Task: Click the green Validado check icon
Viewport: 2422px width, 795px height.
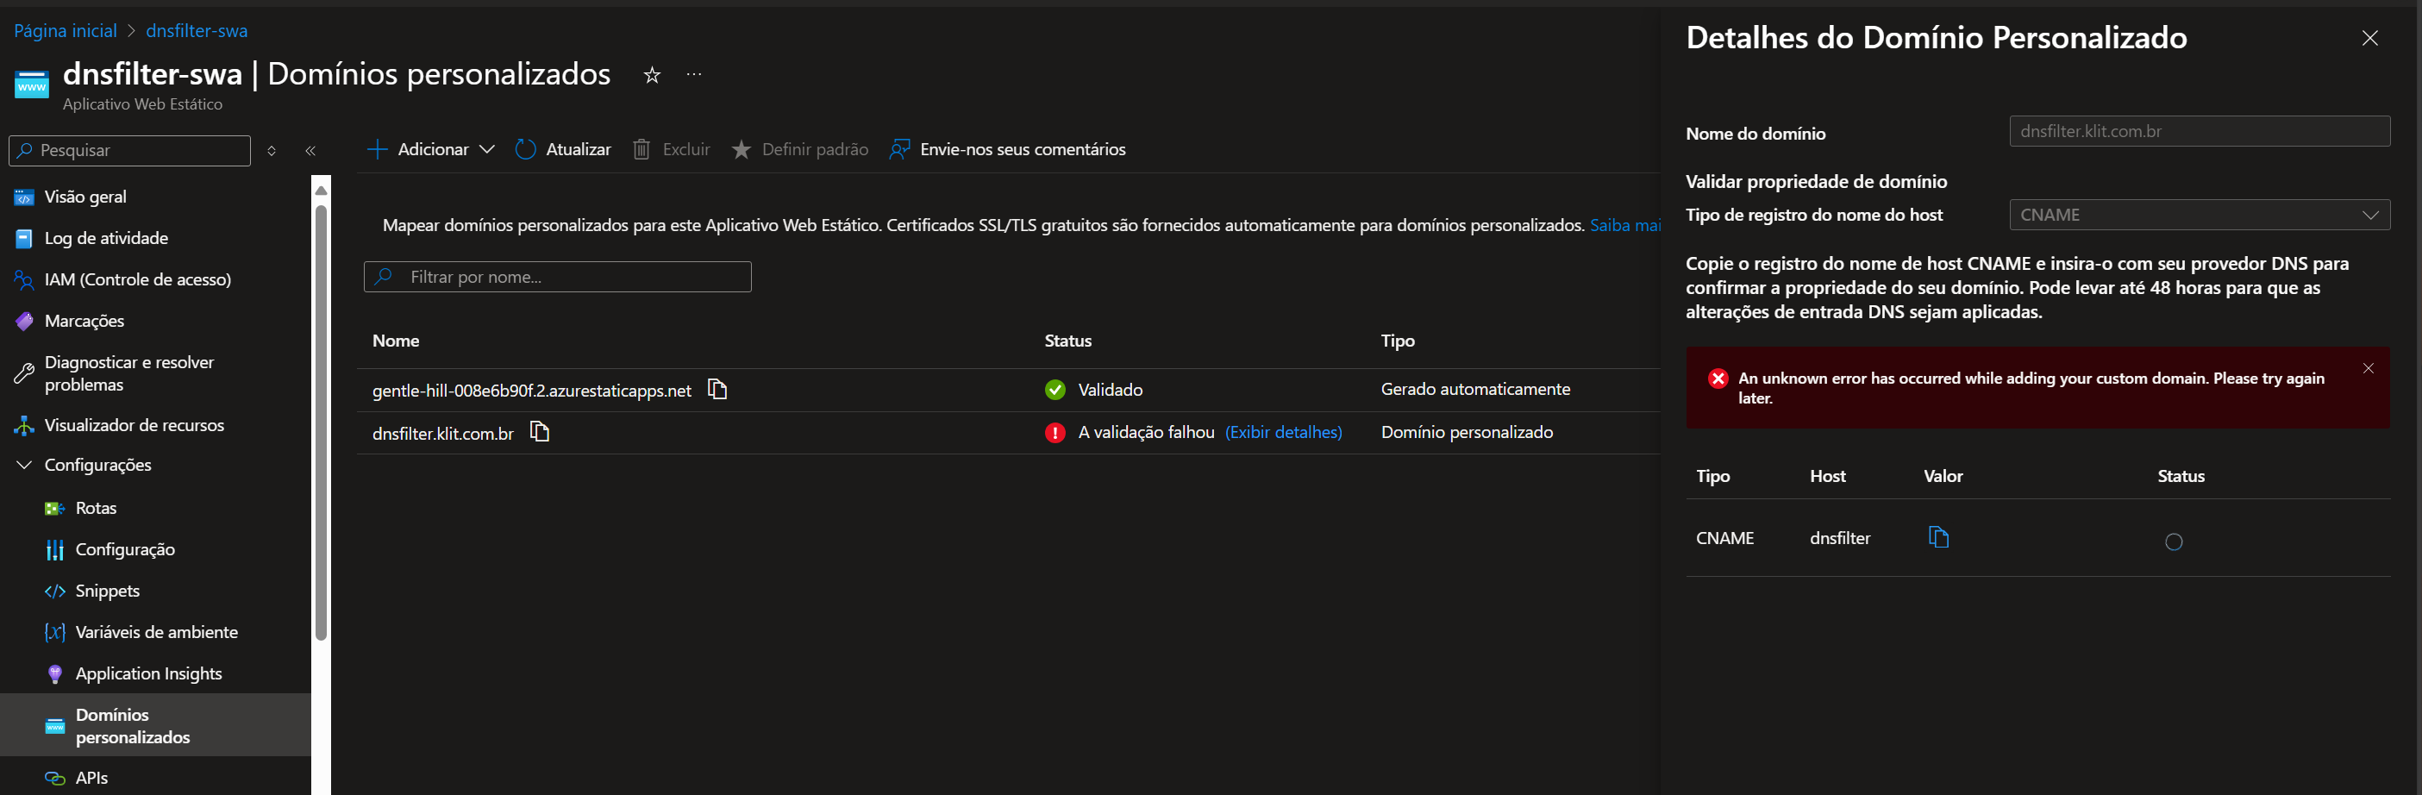Action: tap(1055, 390)
